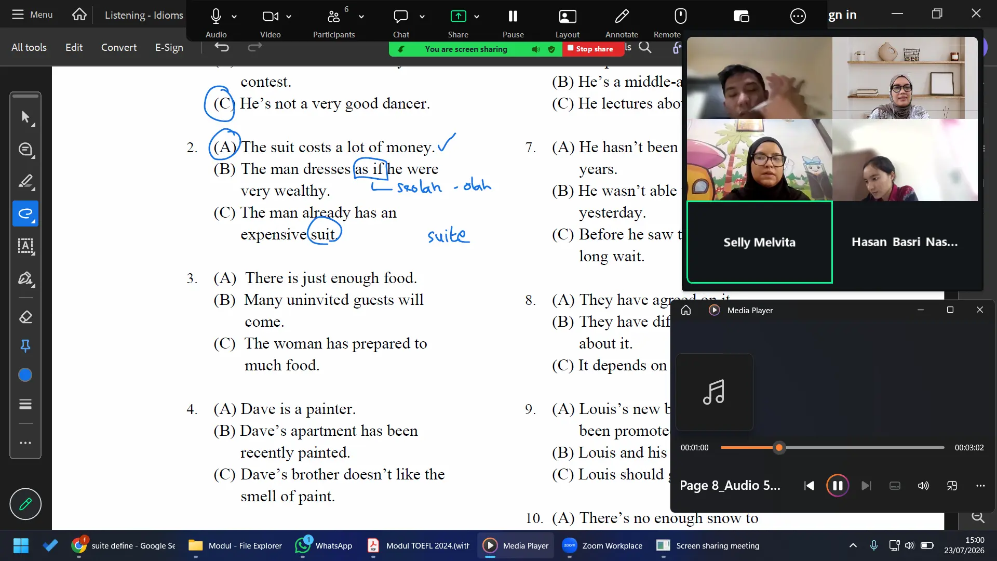This screenshot has height=561, width=997.
Task: Mute Media Player volume
Action: (923, 486)
